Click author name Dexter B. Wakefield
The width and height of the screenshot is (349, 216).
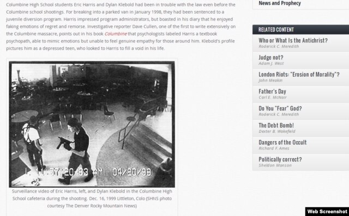pos(276,132)
